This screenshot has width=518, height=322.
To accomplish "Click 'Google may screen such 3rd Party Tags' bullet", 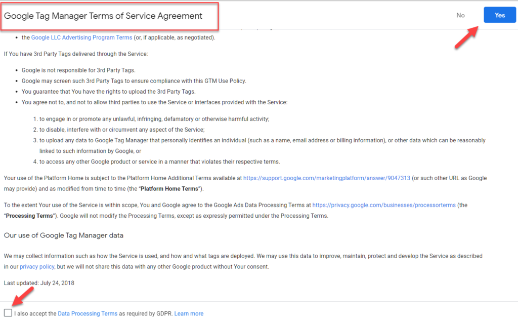I will [134, 81].
